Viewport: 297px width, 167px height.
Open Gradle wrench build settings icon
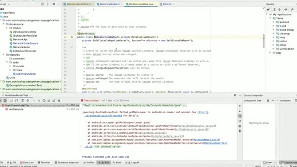click(x=292, y=9)
